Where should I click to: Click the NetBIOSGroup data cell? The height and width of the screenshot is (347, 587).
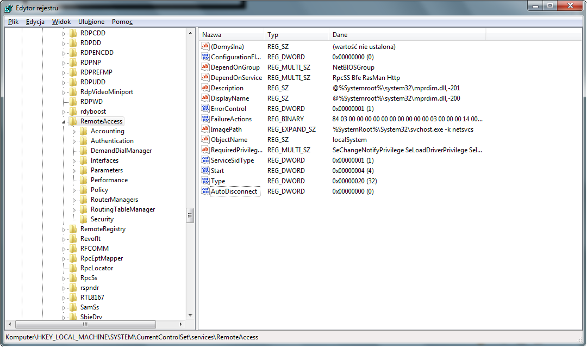[x=353, y=67]
